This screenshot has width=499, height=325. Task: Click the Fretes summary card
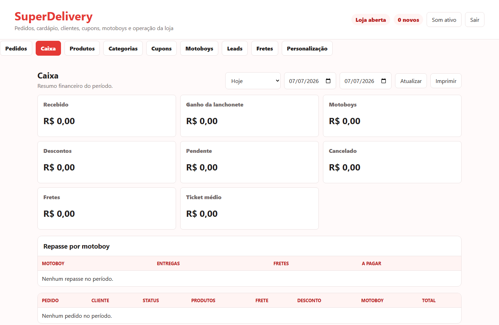pos(107,208)
